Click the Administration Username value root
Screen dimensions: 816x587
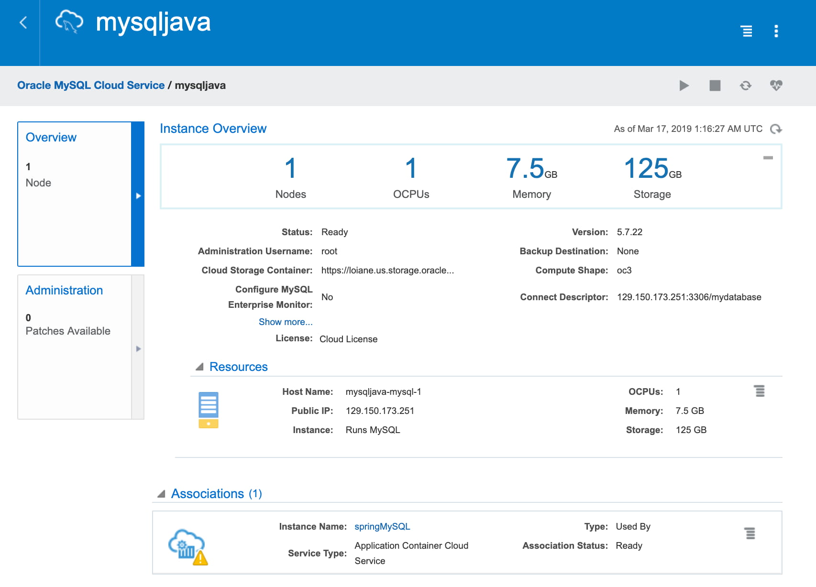[329, 251]
